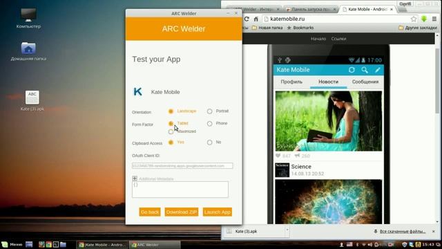Click inside the Additional Metadata text area
The image size is (442, 249).
click(180, 190)
